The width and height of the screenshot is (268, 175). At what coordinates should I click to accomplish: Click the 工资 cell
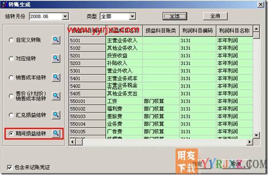(124, 101)
